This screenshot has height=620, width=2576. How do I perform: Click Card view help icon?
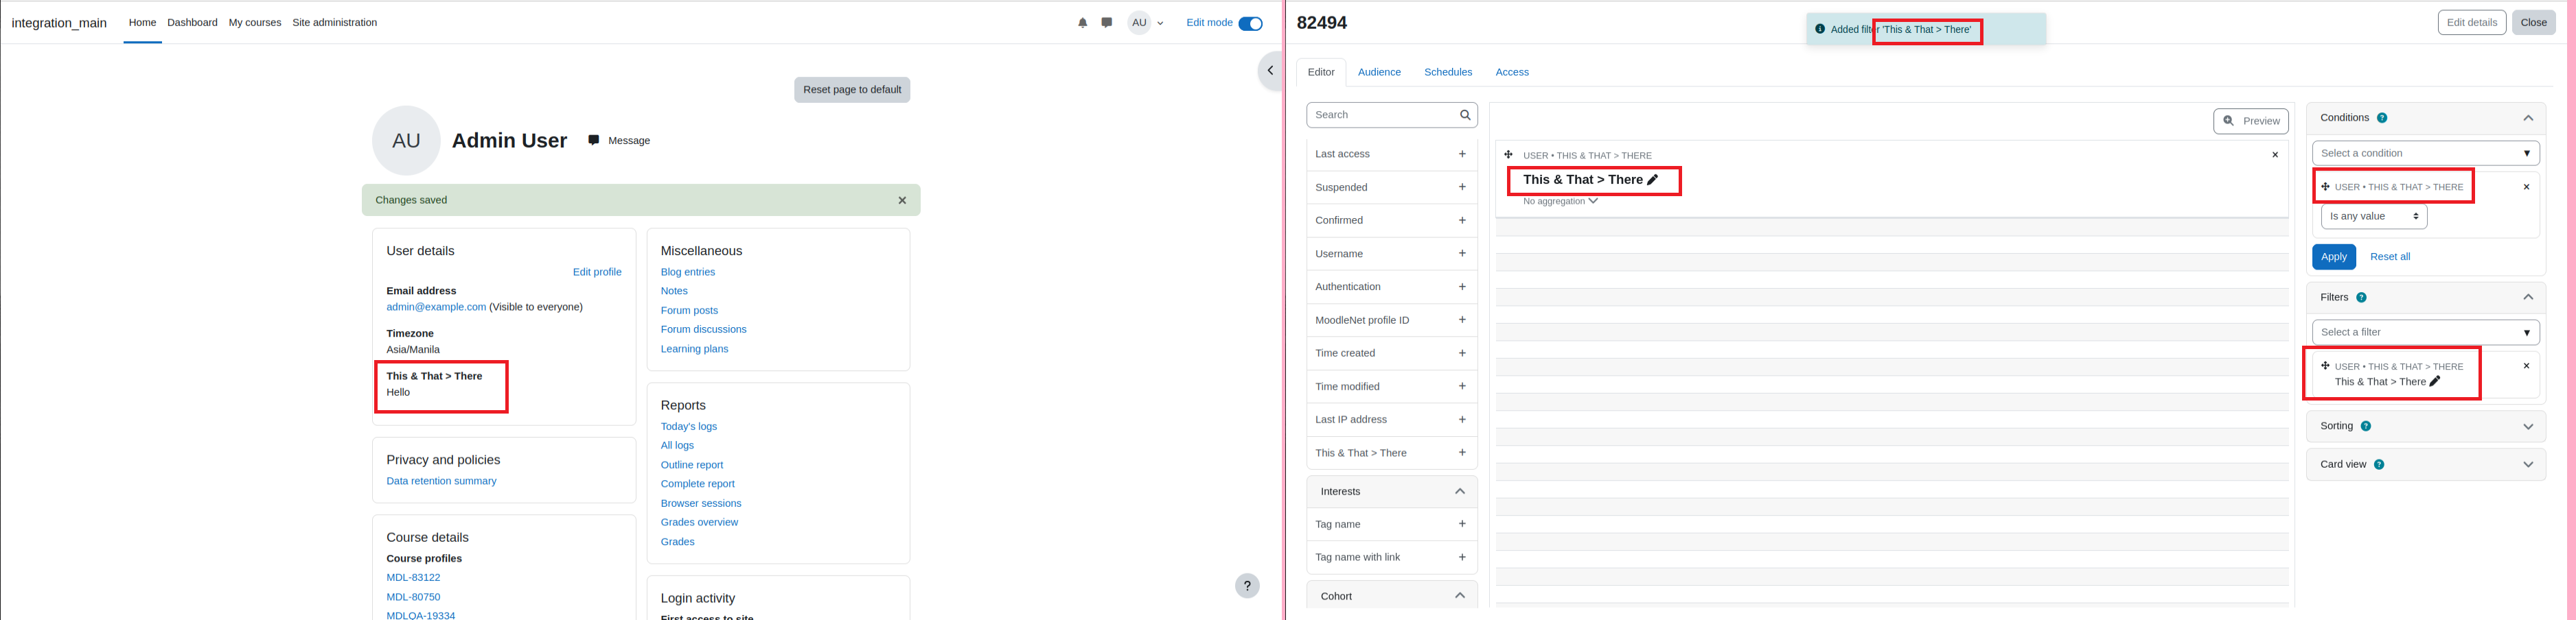point(2379,465)
